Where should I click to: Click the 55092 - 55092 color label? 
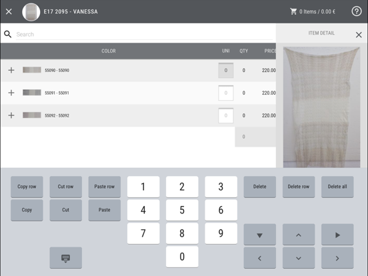(57, 115)
